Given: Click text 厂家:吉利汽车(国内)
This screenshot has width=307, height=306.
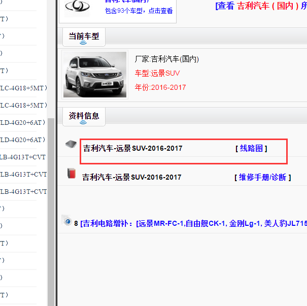Looking at the screenshot, I should [167, 59].
